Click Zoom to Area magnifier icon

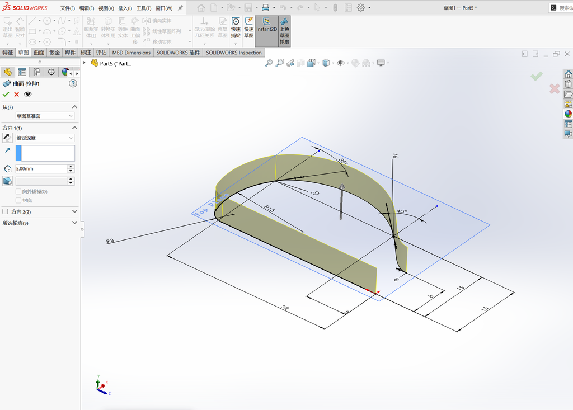pyautogui.click(x=280, y=63)
